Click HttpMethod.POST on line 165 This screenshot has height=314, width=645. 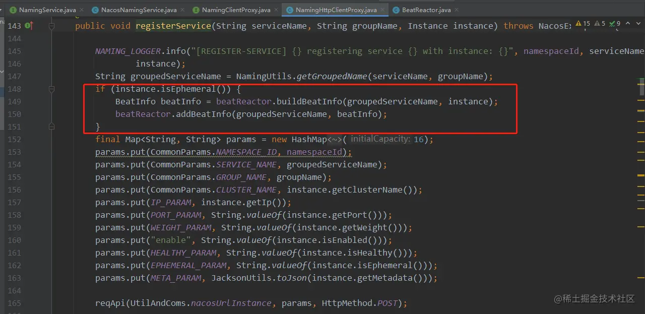coord(360,303)
